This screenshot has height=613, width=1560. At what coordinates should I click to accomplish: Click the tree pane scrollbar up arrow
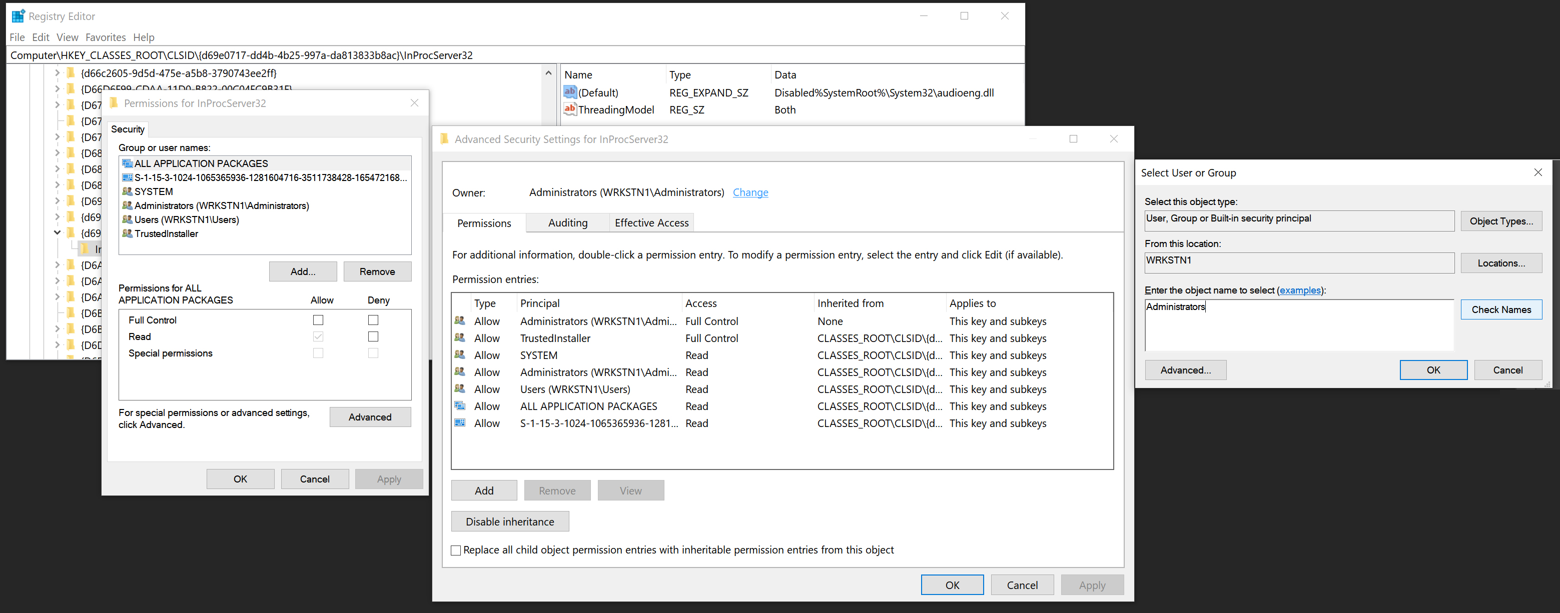(548, 72)
